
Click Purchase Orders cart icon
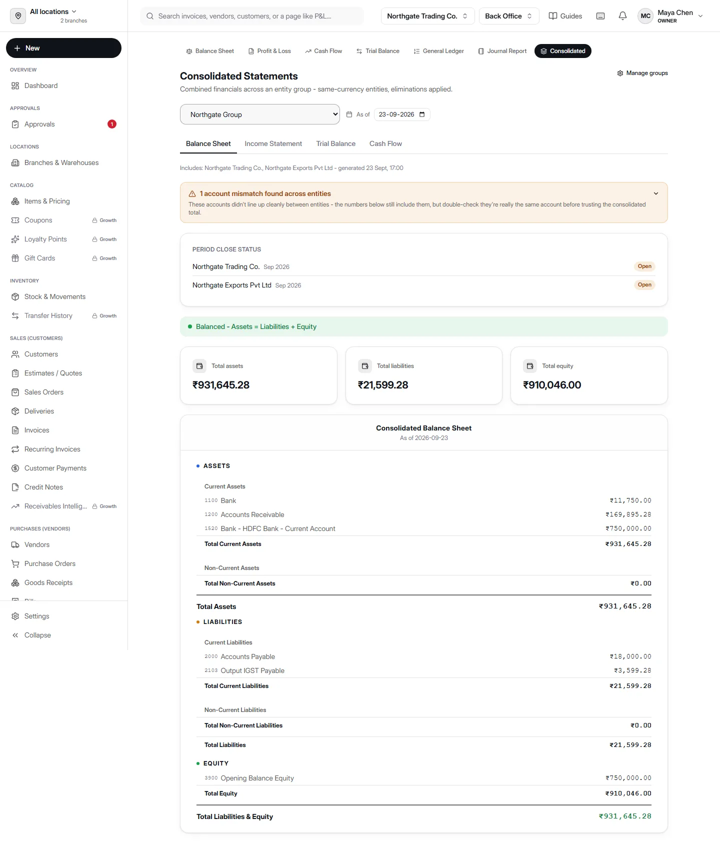coord(15,563)
